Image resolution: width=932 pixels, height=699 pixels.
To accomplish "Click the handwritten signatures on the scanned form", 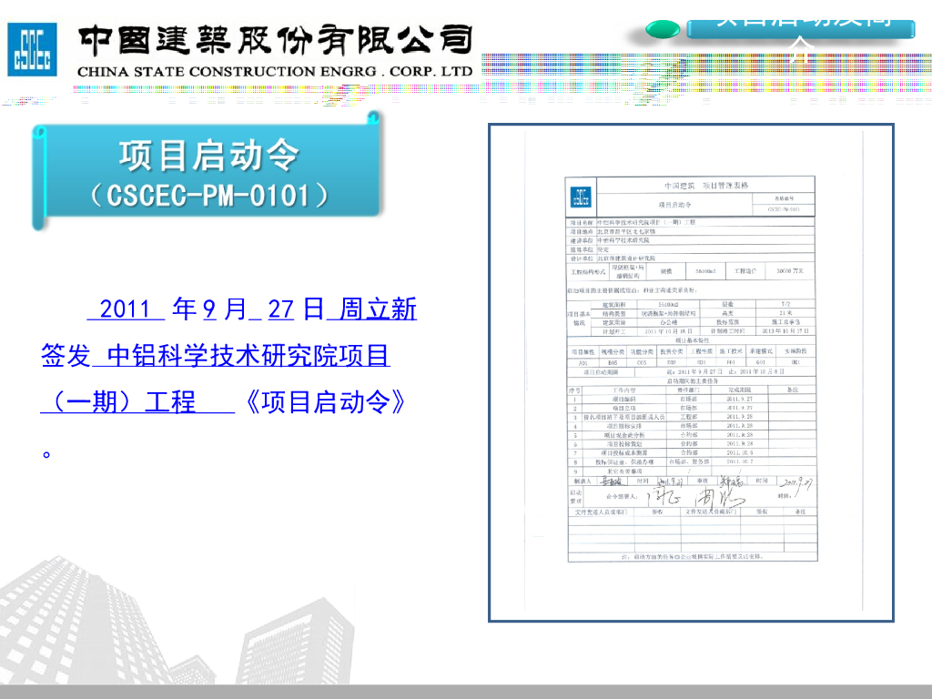I will point(695,496).
